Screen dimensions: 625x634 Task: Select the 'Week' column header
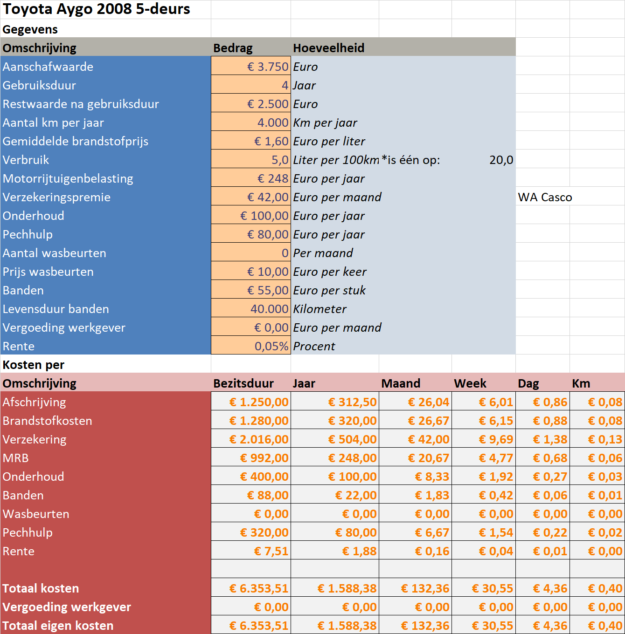pos(484,382)
